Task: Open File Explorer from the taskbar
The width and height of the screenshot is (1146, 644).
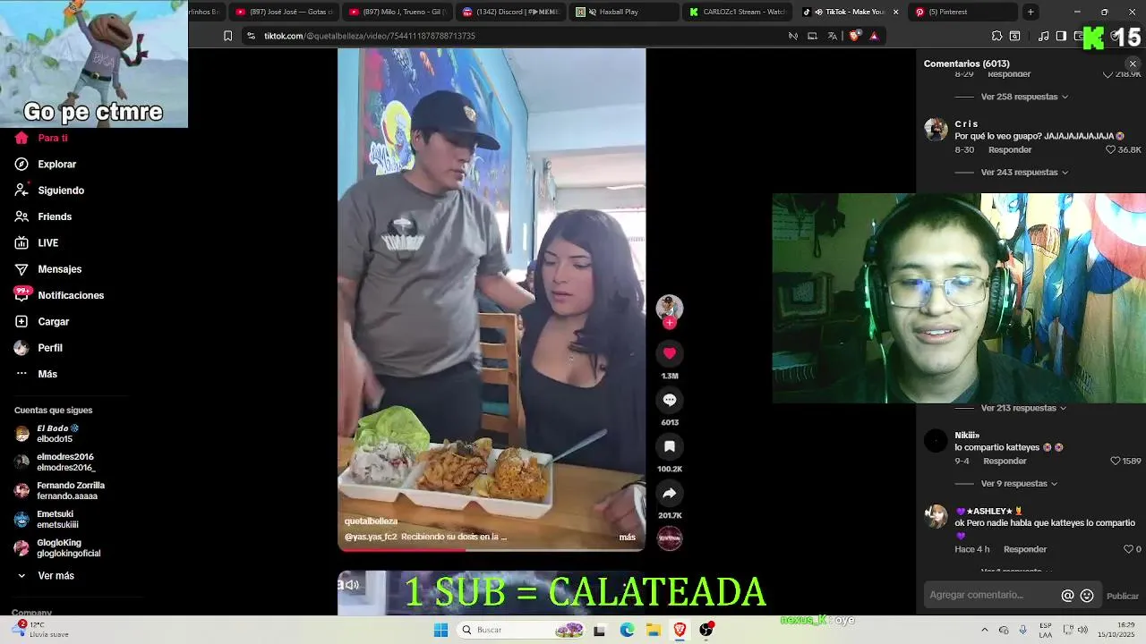Action: point(654,630)
